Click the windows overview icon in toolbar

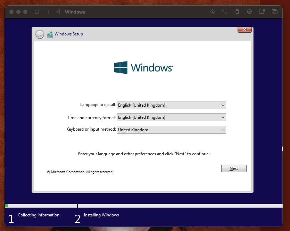(x=275, y=12)
